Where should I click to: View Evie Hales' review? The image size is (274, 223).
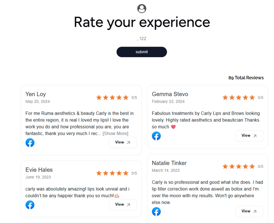click(123, 205)
